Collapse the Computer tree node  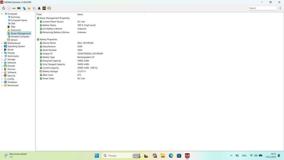2,14
